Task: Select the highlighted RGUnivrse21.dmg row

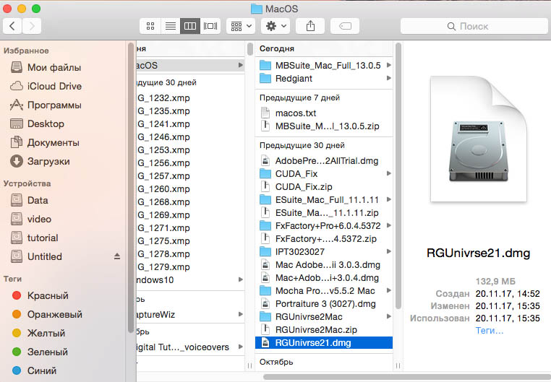Action: point(324,343)
